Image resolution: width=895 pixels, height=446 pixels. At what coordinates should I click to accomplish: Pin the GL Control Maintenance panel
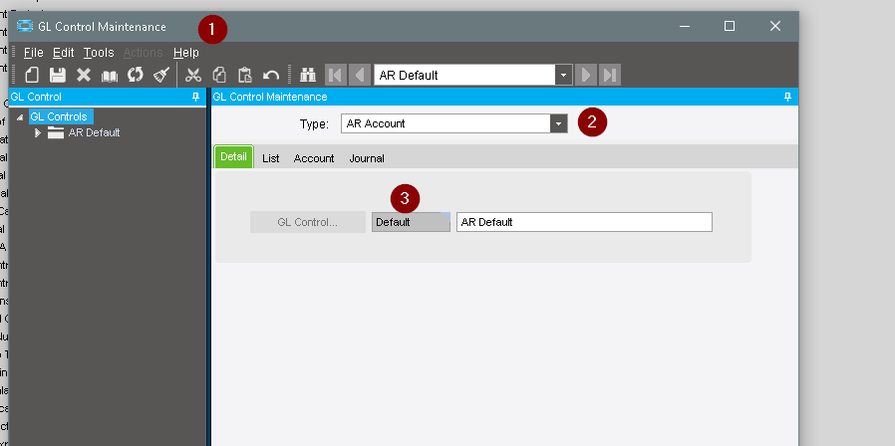[788, 97]
